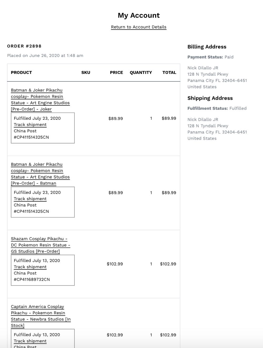The width and height of the screenshot is (263, 348).
Task: Click the My Account page heading
Action: 139,15
